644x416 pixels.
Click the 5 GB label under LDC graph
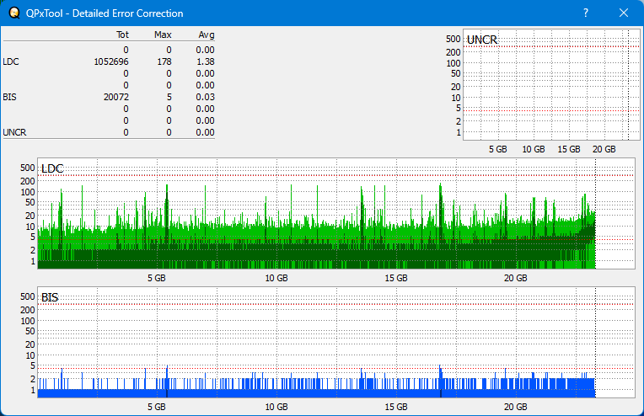point(157,278)
